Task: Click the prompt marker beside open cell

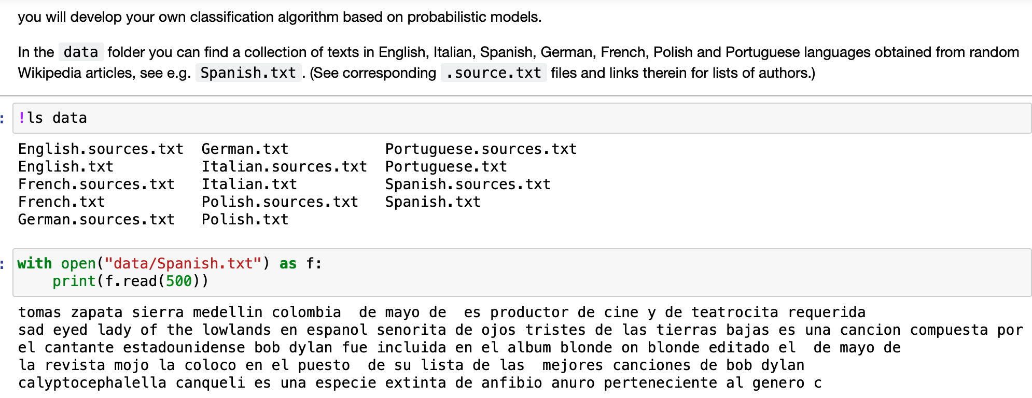Action: click(x=3, y=264)
